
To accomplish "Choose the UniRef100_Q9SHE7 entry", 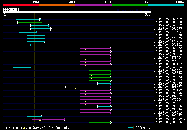I will [168, 80].
